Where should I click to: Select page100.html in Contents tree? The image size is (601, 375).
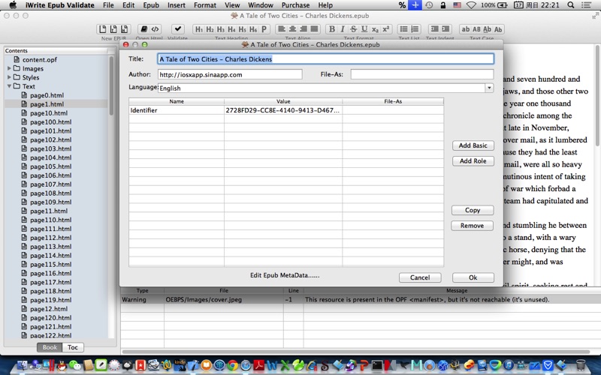pos(50,122)
